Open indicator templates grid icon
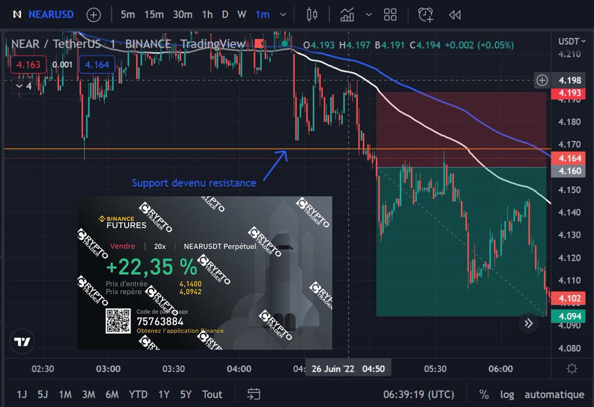594x407 pixels. point(390,15)
